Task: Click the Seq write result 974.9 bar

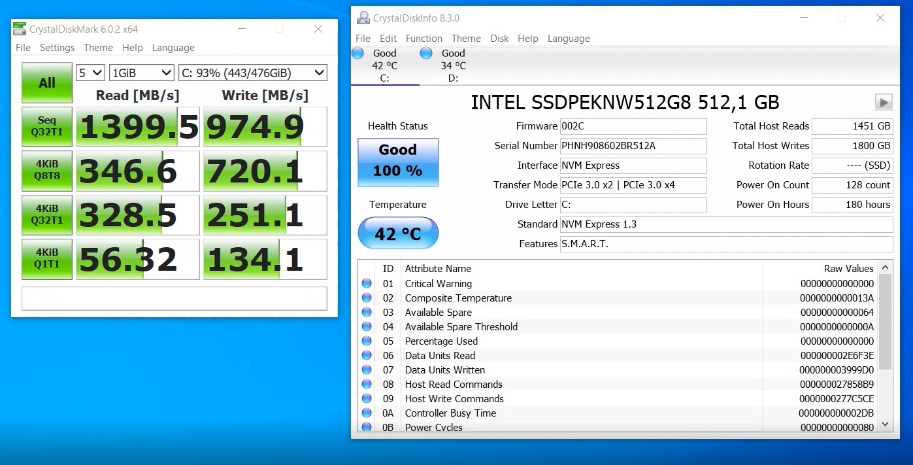Action: (265, 127)
